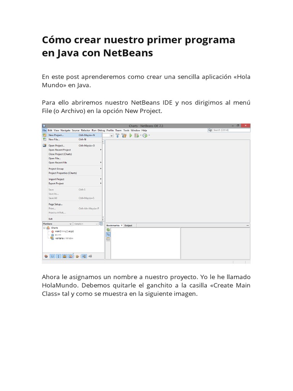This screenshot has height=391, width=293.
Task: Toggle Sort by Name in Navigator toolbar
Action: pos(84,256)
